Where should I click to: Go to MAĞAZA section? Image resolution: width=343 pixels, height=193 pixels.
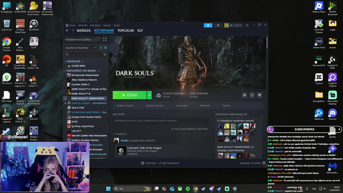tap(84, 31)
